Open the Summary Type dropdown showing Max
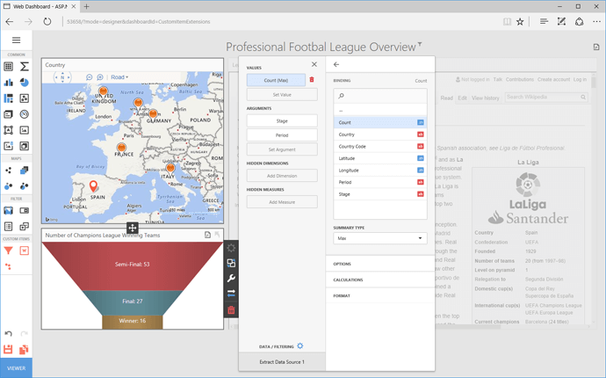 pyautogui.click(x=380, y=238)
